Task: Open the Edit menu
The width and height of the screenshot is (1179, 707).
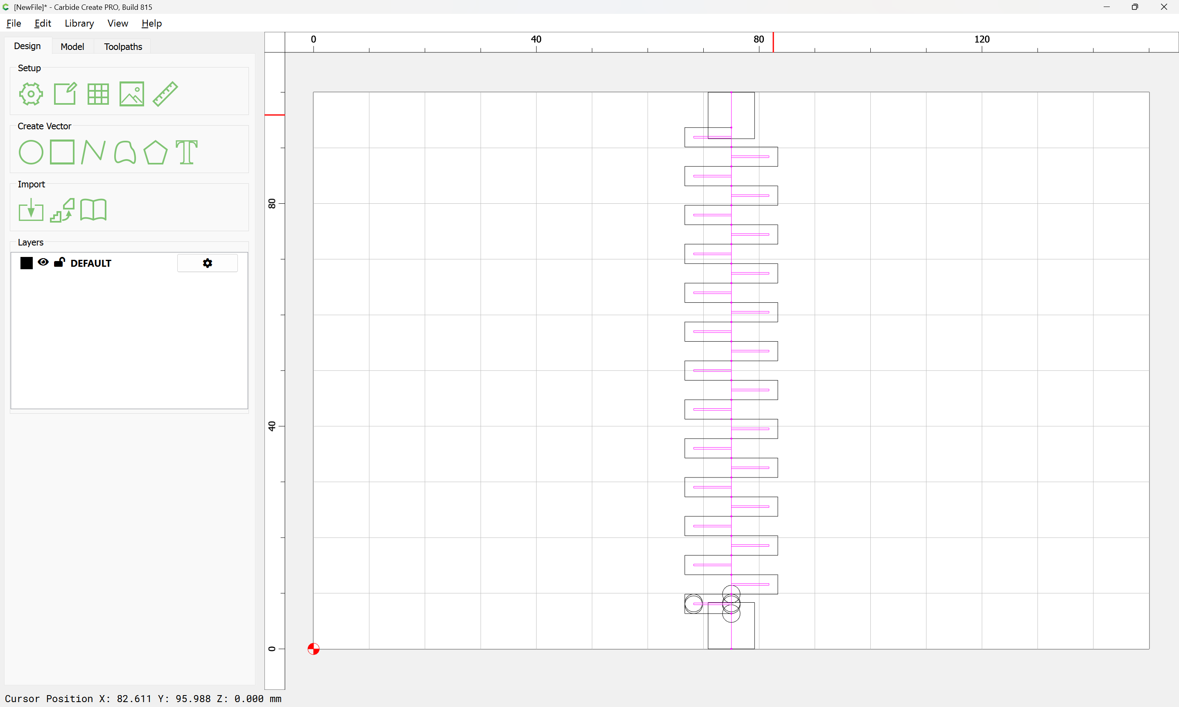Action: (43, 23)
